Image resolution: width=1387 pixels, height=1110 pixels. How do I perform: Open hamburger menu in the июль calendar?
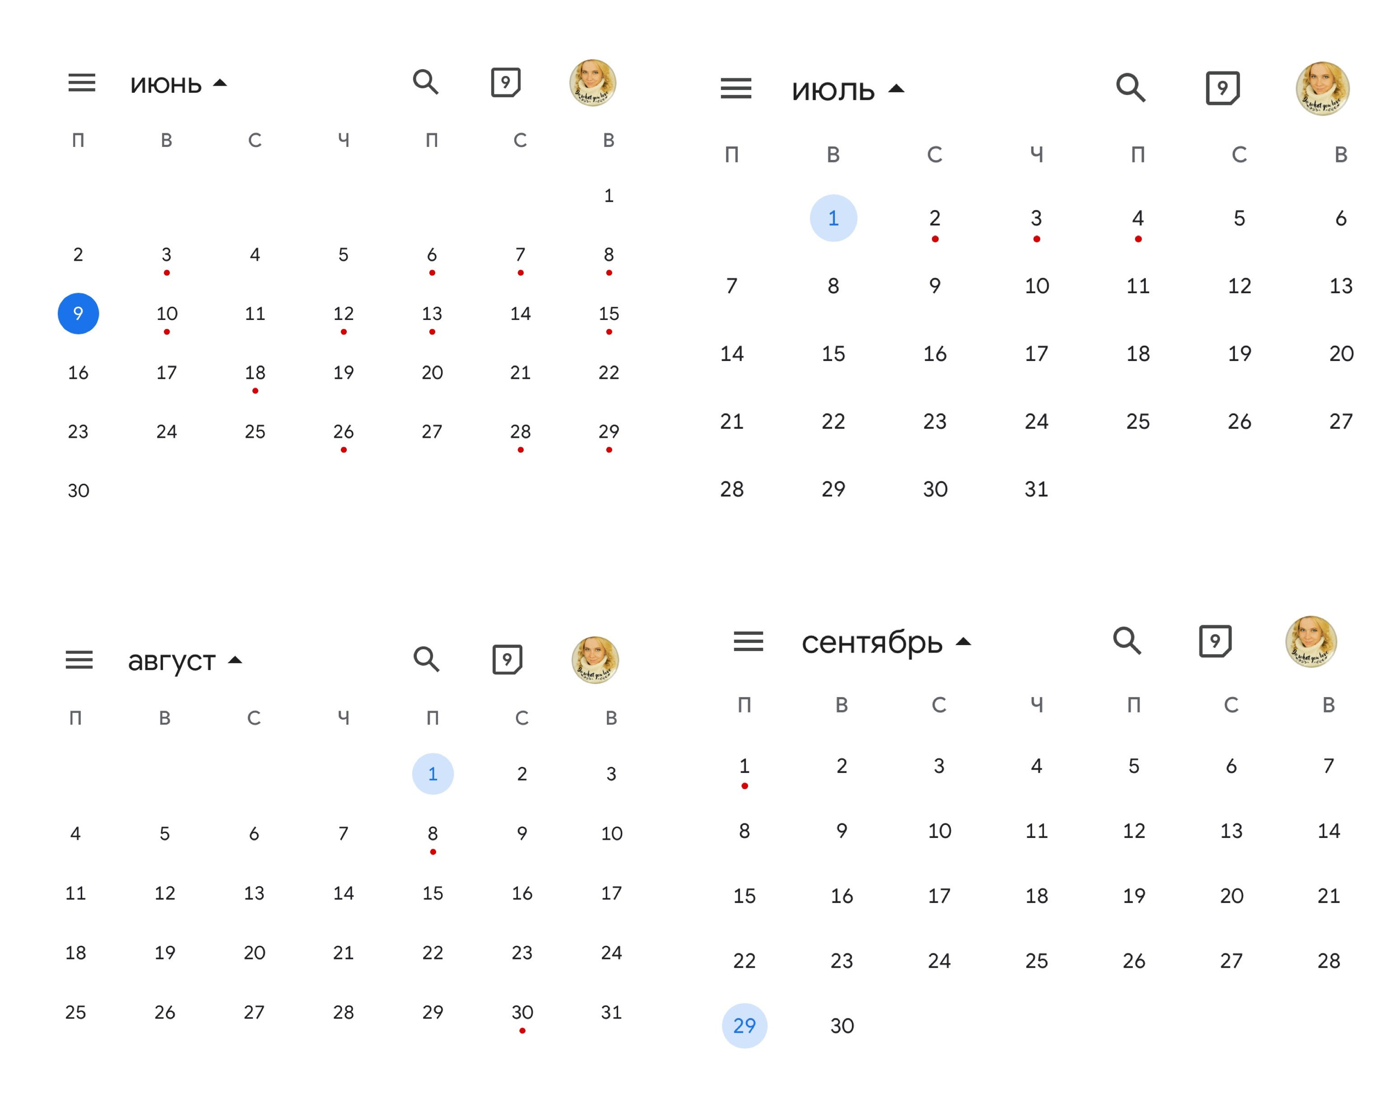pos(735,88)
